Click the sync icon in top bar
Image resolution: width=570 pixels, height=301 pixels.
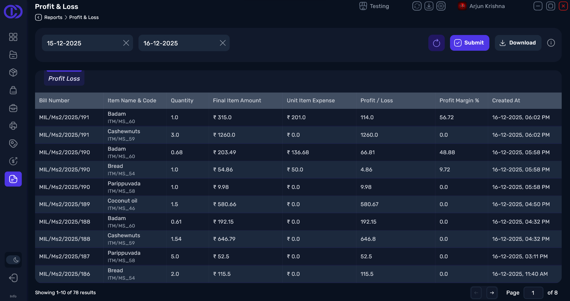pyautogui.click(x=417, y=6)
